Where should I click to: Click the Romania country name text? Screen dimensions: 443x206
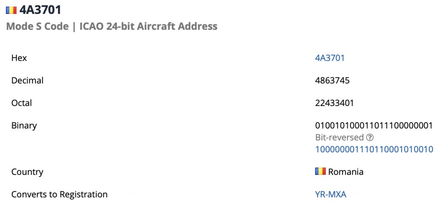point(346,172)
